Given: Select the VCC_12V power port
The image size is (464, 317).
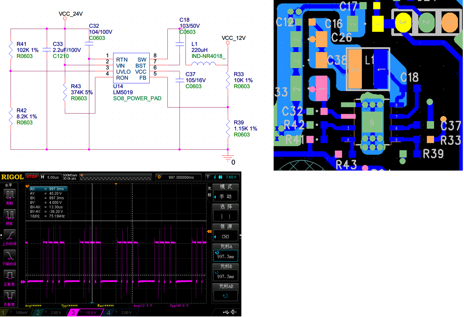Looking at the screenshot, I should pyautogui.click(x=228, y=43).
